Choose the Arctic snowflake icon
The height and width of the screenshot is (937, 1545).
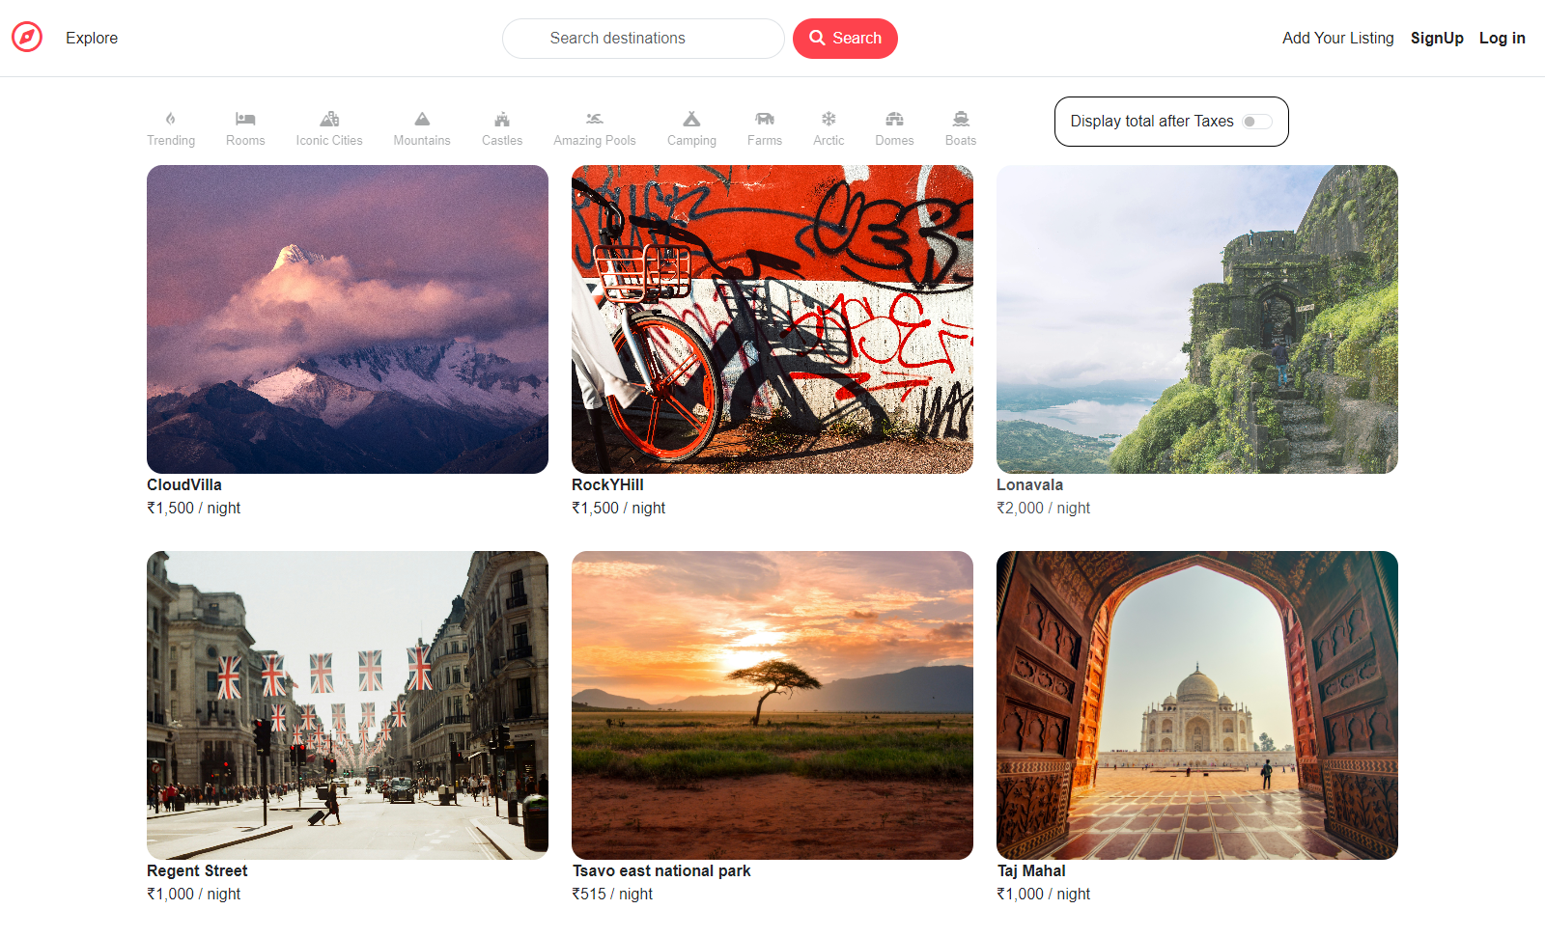pyautogui.click(x=829, y=119)
